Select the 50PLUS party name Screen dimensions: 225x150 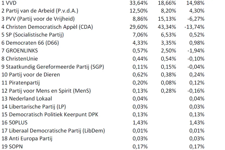[x=18, y=122]
